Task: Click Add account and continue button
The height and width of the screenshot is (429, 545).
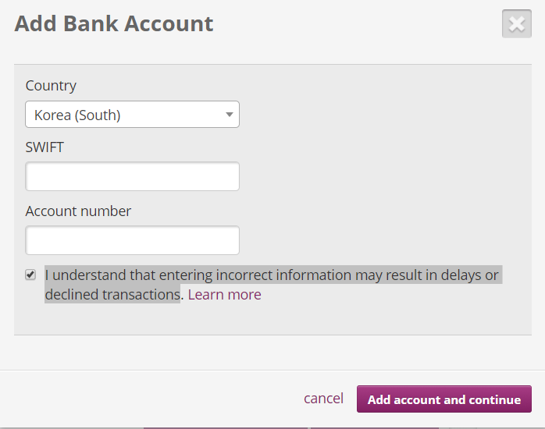Action: 443,399
